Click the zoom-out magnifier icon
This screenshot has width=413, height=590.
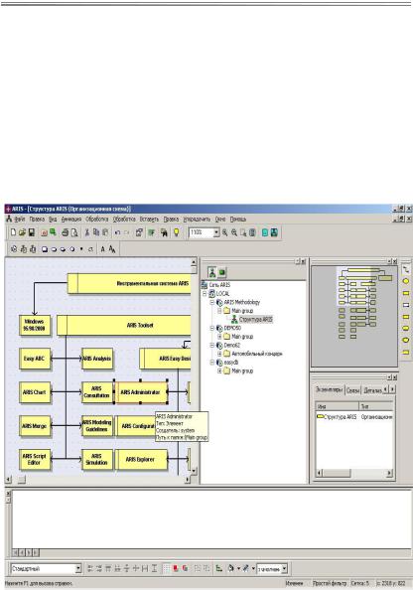pos(234,232)
